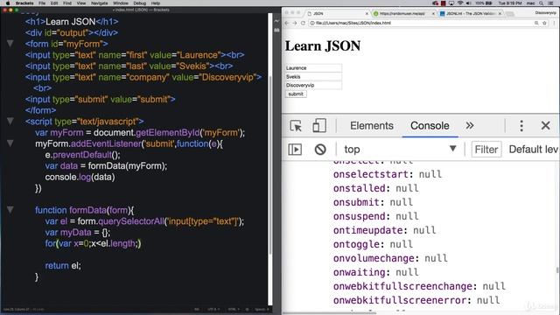
Task: Open the top context dropdown
Action: coord(400,150)
